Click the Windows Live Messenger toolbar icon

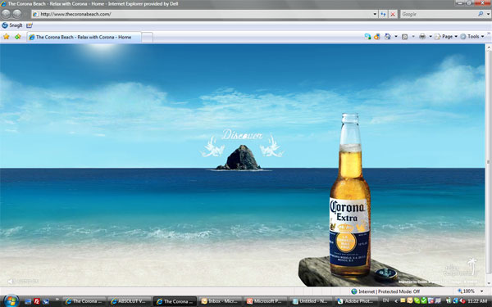367,37
